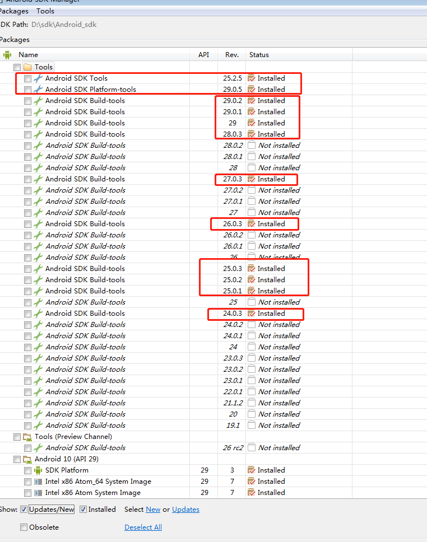This screenshot has height=542, width=427.
Task: Sort by the Rev. column header
Action: pyautogui.click(x=232, y=55)
